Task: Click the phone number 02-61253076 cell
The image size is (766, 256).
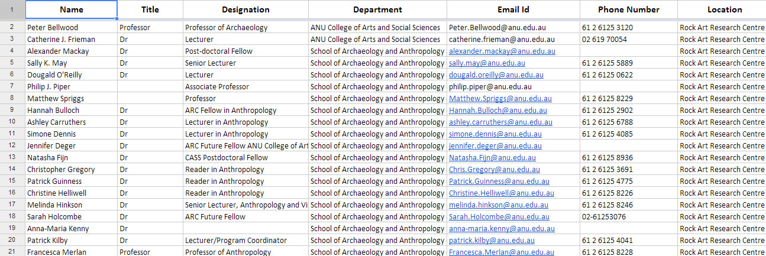Action: [x=628, y=217]
